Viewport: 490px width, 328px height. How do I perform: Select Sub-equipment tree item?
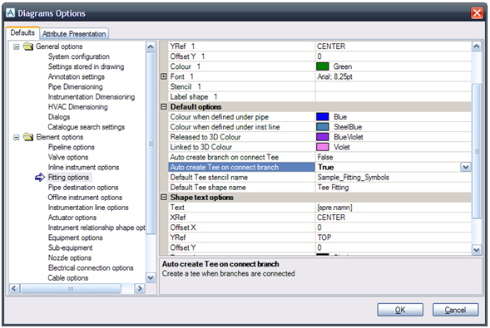pyautogui.click(x=71, y=248)
